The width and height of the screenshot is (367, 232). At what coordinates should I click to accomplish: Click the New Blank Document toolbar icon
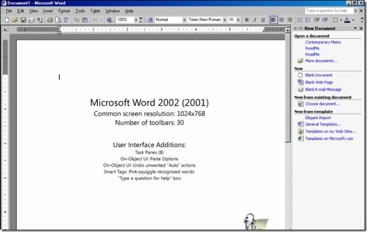click(x=7, y=20)
